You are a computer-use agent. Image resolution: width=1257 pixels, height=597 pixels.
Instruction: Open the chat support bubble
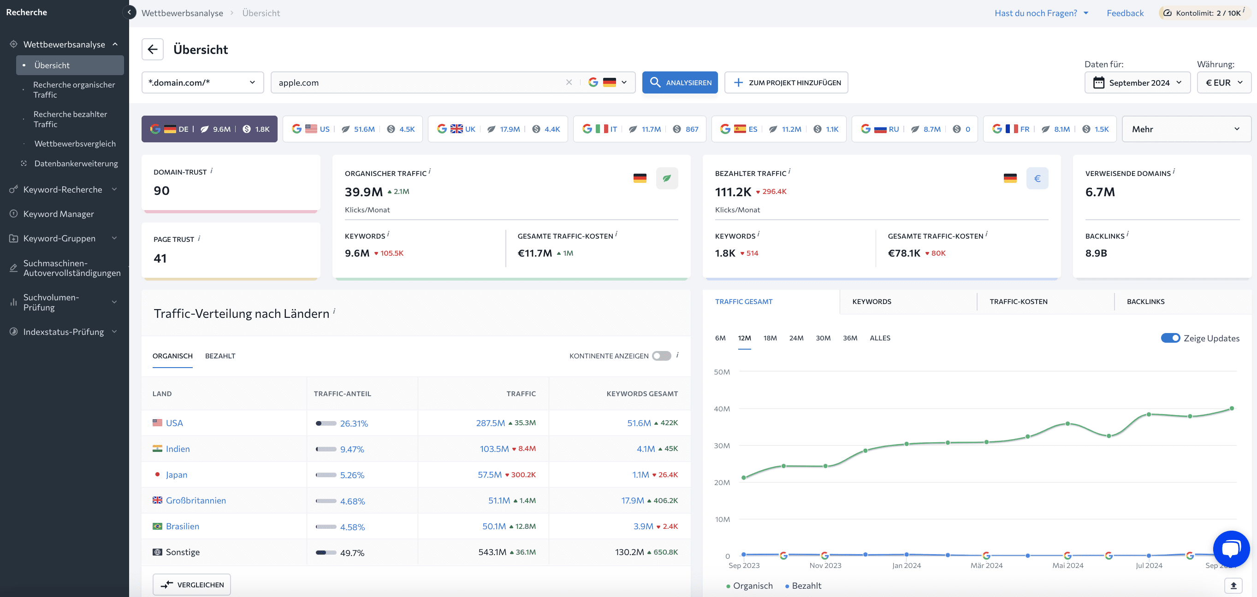tap(1231, 549)
